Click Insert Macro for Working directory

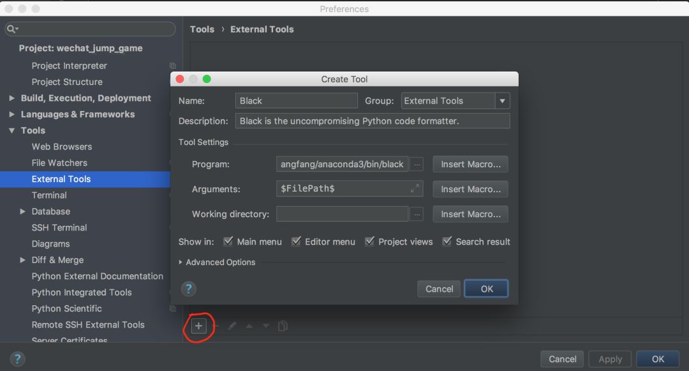pyautogui.click(x=471, y=215)
